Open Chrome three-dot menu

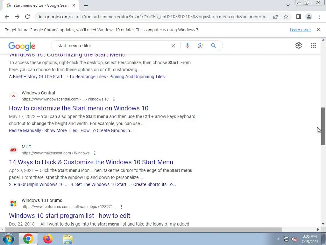(319, 17)
